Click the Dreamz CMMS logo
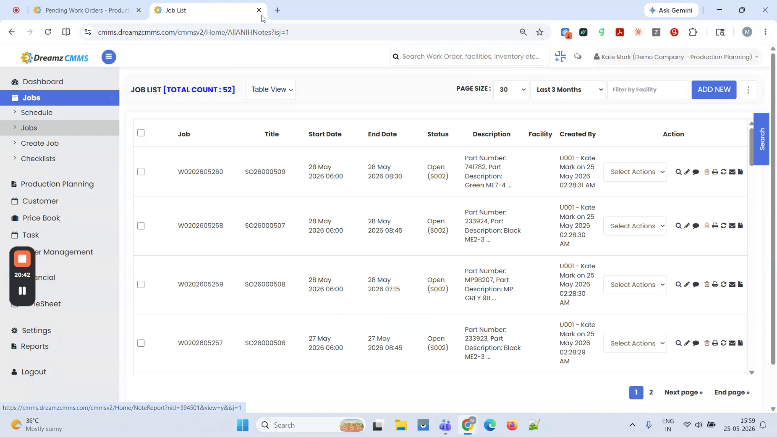Viewport: 777px width, 437px height. pyautogui.click(x=55, y=58)
